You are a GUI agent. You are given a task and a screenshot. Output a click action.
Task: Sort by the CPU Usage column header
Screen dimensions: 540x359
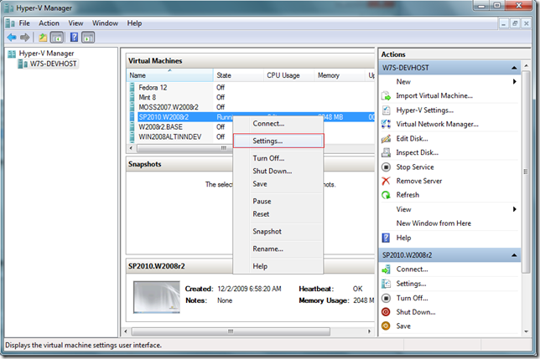288,75
